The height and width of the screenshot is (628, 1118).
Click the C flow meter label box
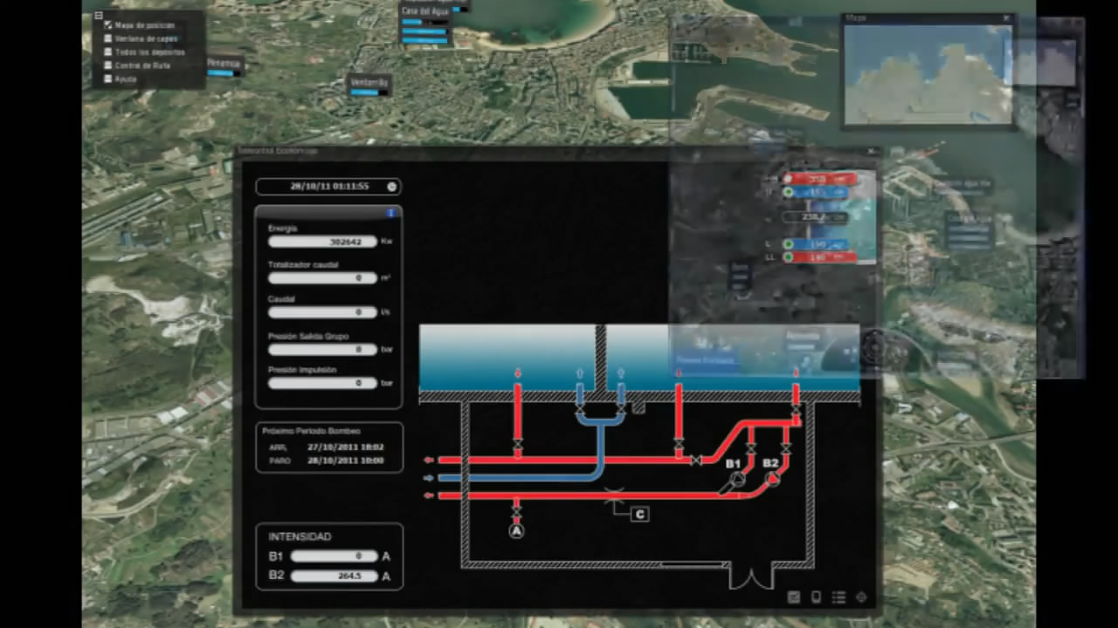[640, 515]
